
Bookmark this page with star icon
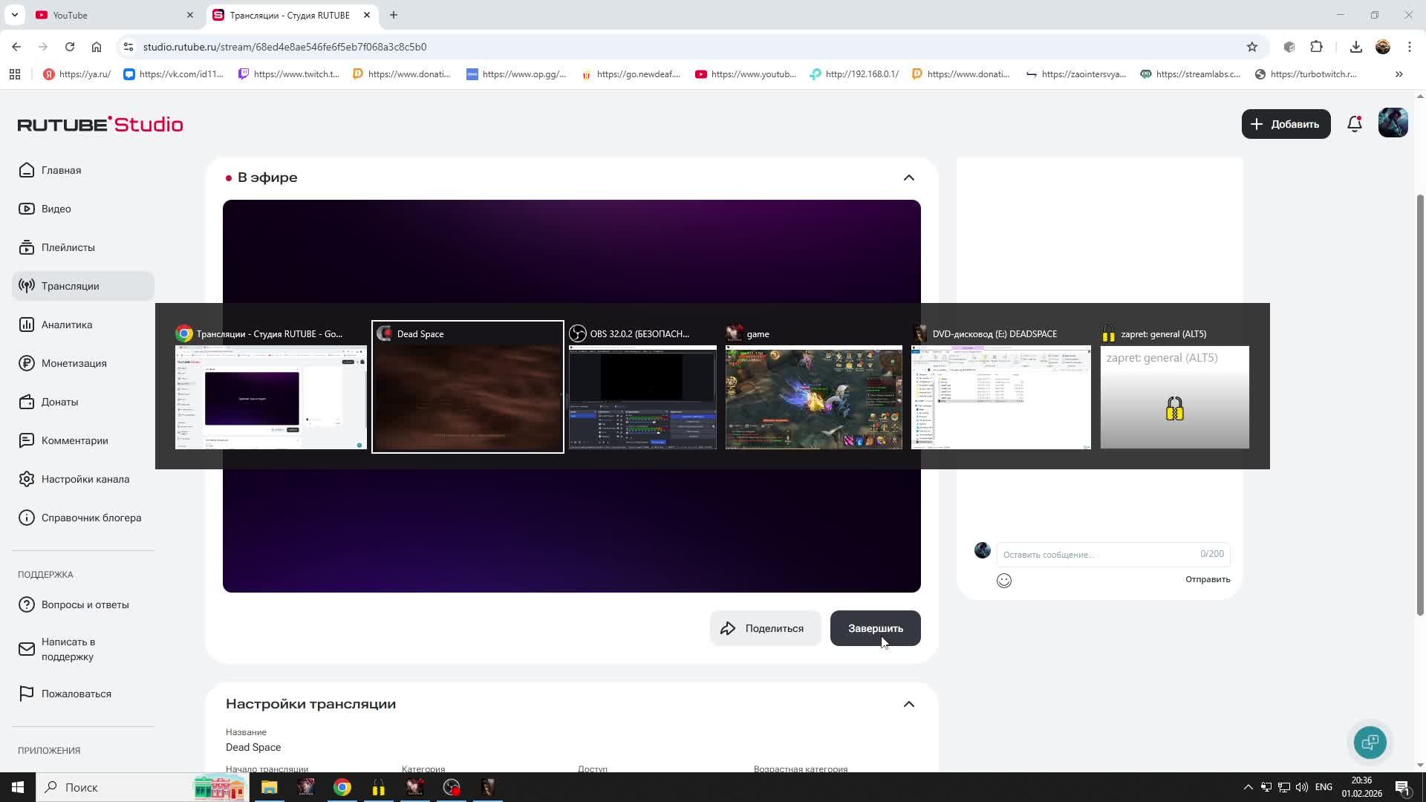[1252, 47]
